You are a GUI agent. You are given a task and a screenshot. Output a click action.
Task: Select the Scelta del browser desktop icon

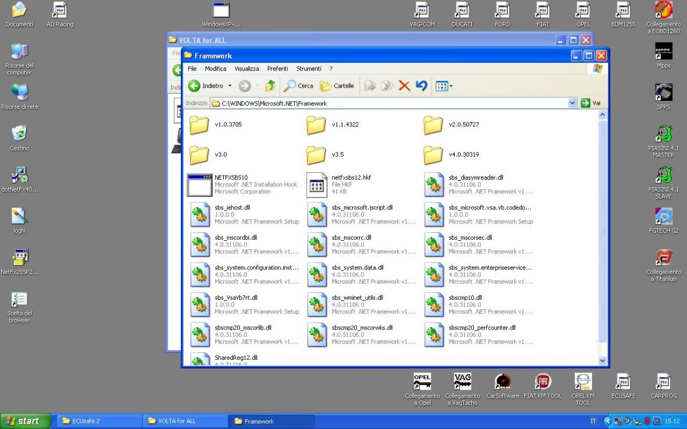tap(19, 307)
